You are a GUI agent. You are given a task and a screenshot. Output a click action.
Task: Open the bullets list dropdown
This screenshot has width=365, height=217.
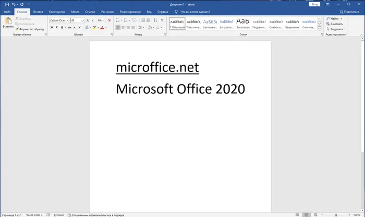click(x=121, y=20)
